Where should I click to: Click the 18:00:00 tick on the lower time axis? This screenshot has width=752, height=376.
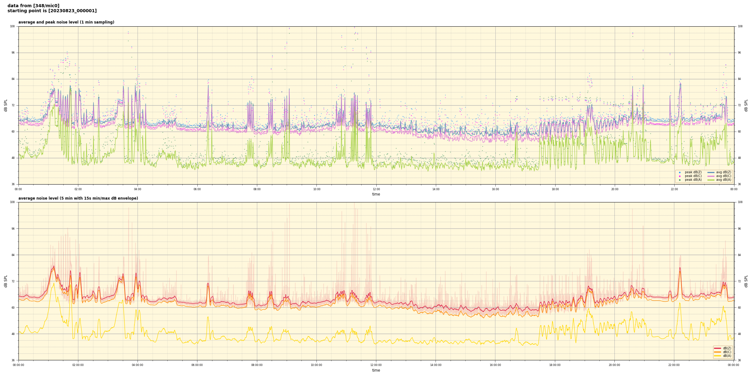[555, 365]
